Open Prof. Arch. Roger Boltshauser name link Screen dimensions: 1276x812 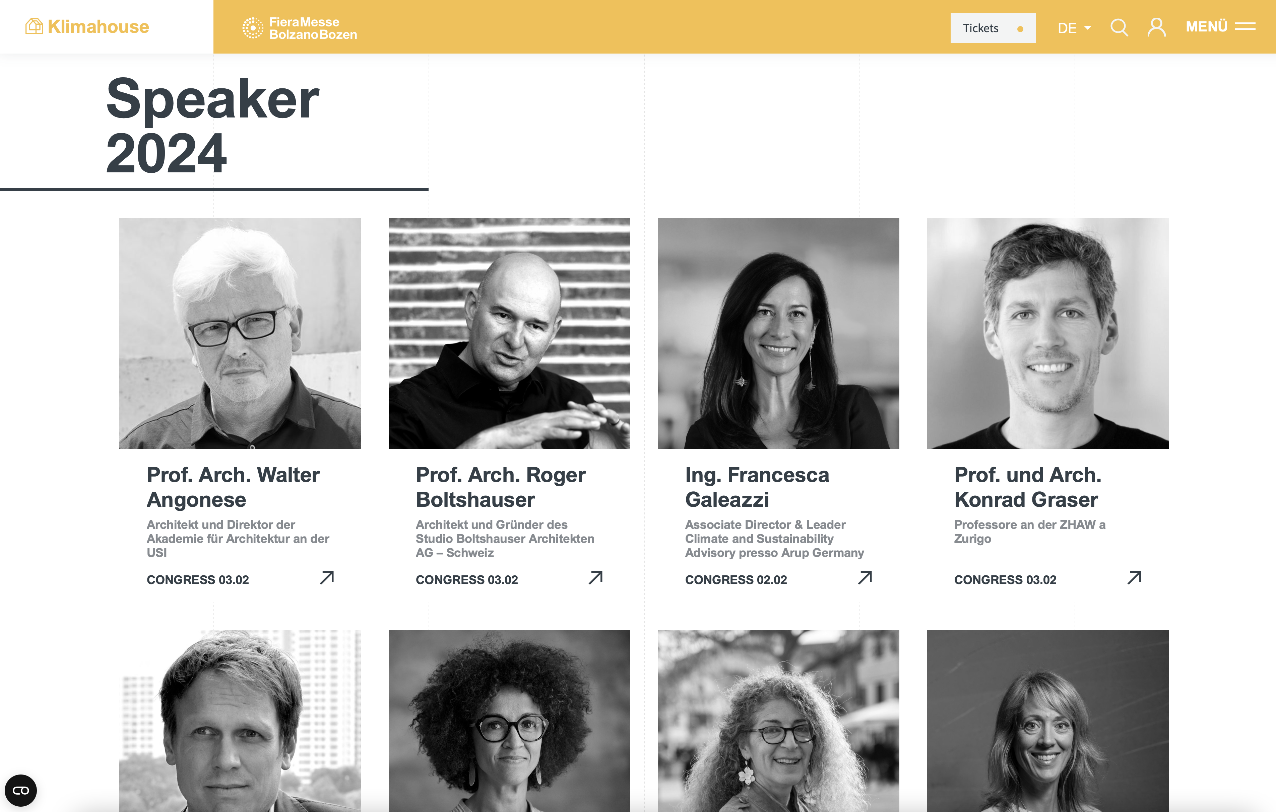[500, 487]
